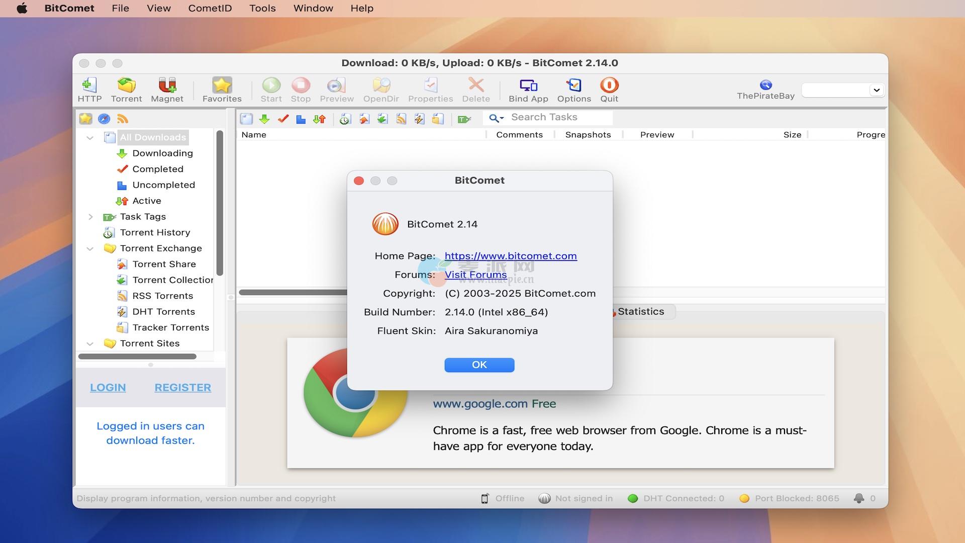965x543 pixels.
Task: Click the sidebar vertical scrollbar
Action: tap(220, 203)
